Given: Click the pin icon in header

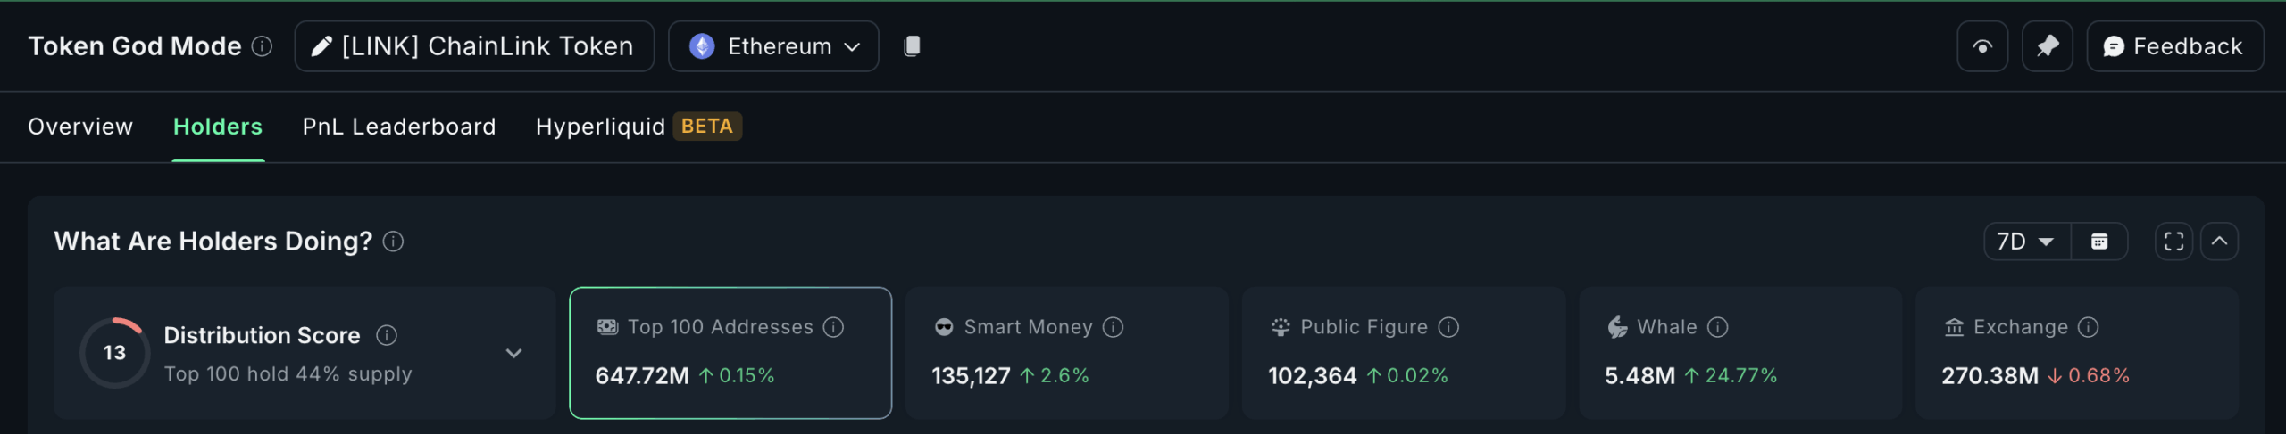Looking at the screenshot, I should 2047,46.
